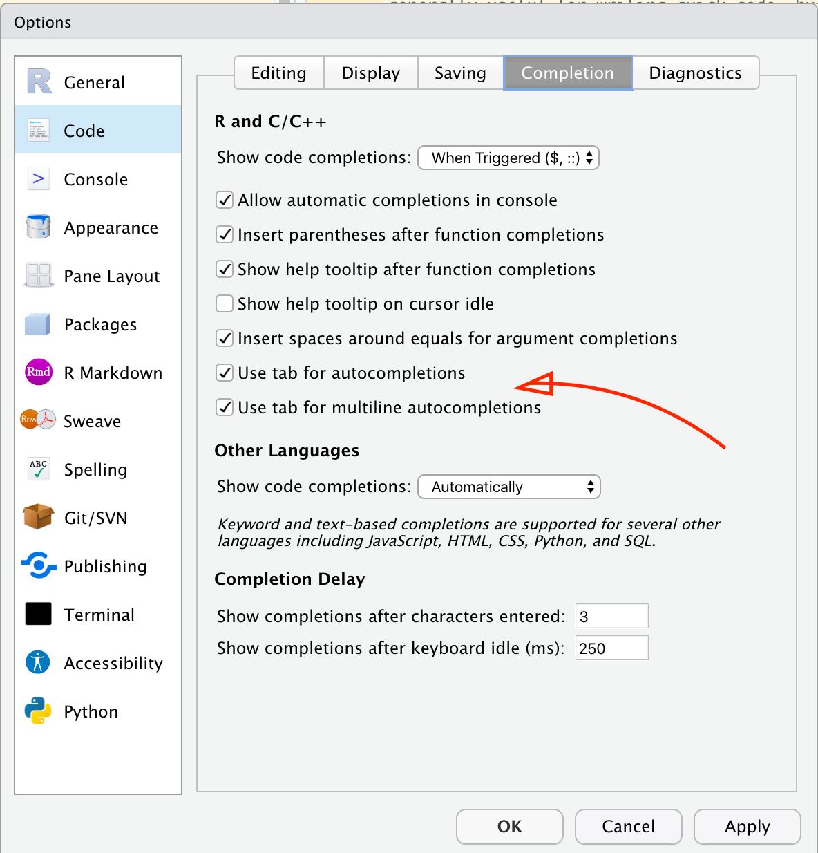The width and height of the screenshot is (818, 853).
Task: Click the Publishing sync icon
Action: tap(39, 565)
